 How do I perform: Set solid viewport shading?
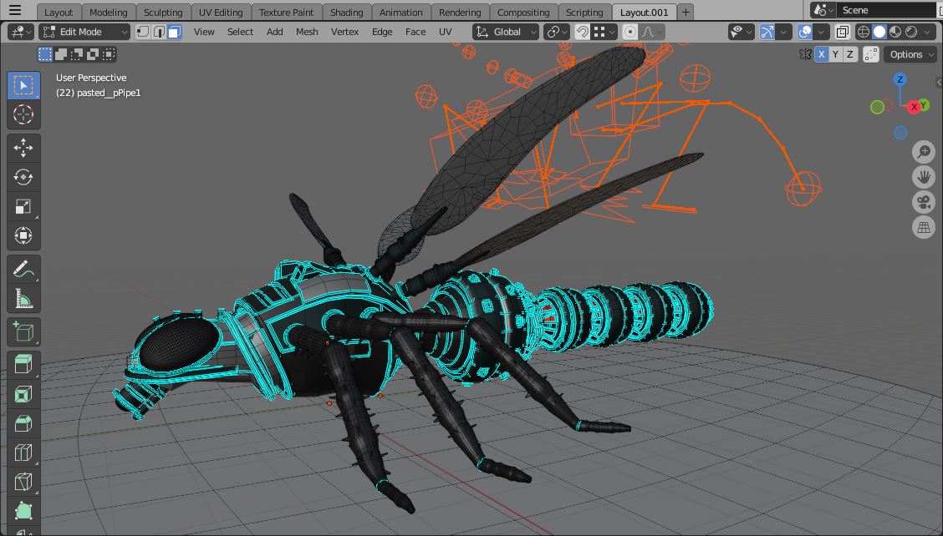tap(879, 32)
